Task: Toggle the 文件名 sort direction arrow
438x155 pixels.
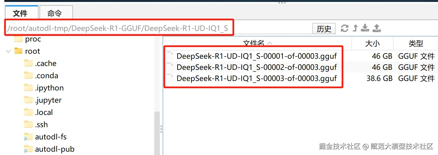Action: (x=270, y=43)
